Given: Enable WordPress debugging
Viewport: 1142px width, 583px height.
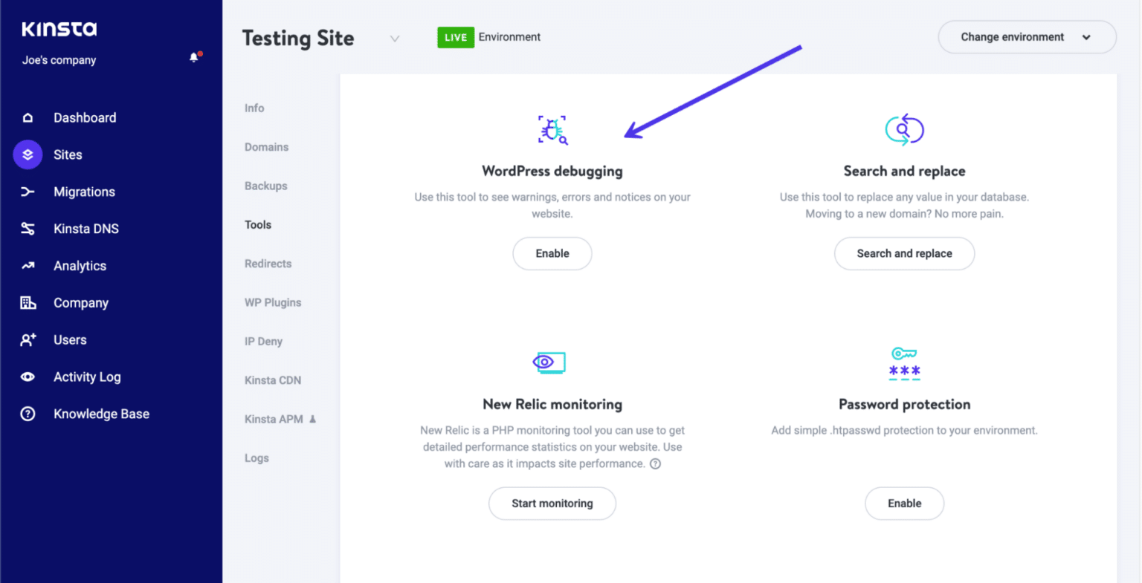Looking at the screenshot, I should pyautogui.click(x=552, y=254).
